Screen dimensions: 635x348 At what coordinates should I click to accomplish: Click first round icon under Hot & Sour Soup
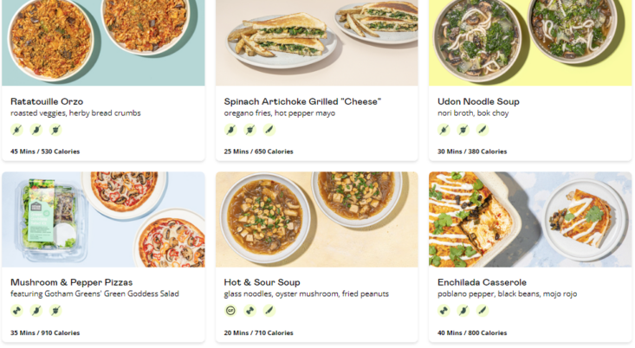coord(230,311)
